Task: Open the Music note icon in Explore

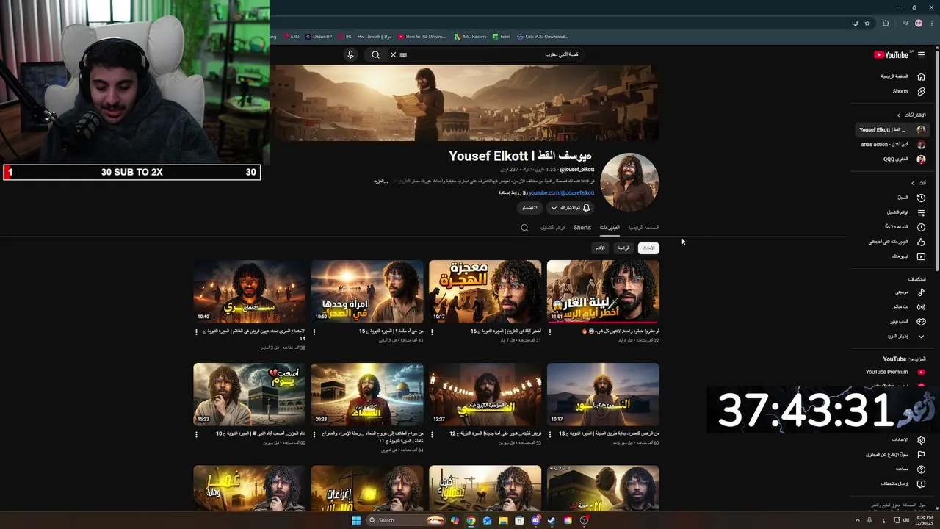Action: click(x=921, y=292)
